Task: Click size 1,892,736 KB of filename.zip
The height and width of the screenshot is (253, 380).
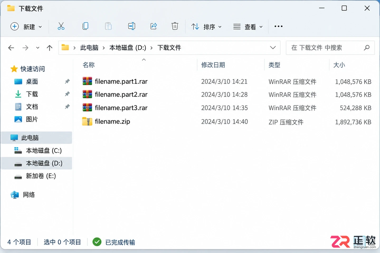Action: pos(353,122)
